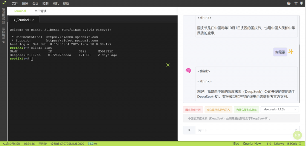
Task: Click the 已连接 connection status
Action: (x=42, y=144)
